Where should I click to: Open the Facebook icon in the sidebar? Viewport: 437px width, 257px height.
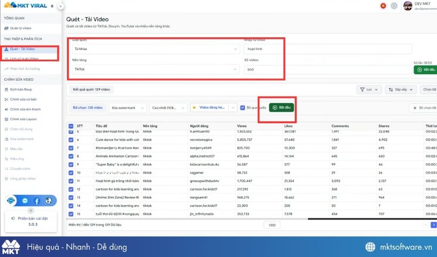pyautogui.click(x=37, y=200)
